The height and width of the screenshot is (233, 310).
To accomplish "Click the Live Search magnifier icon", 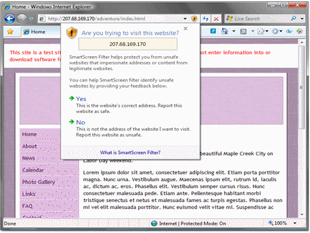I will click(x=294, y=18).
